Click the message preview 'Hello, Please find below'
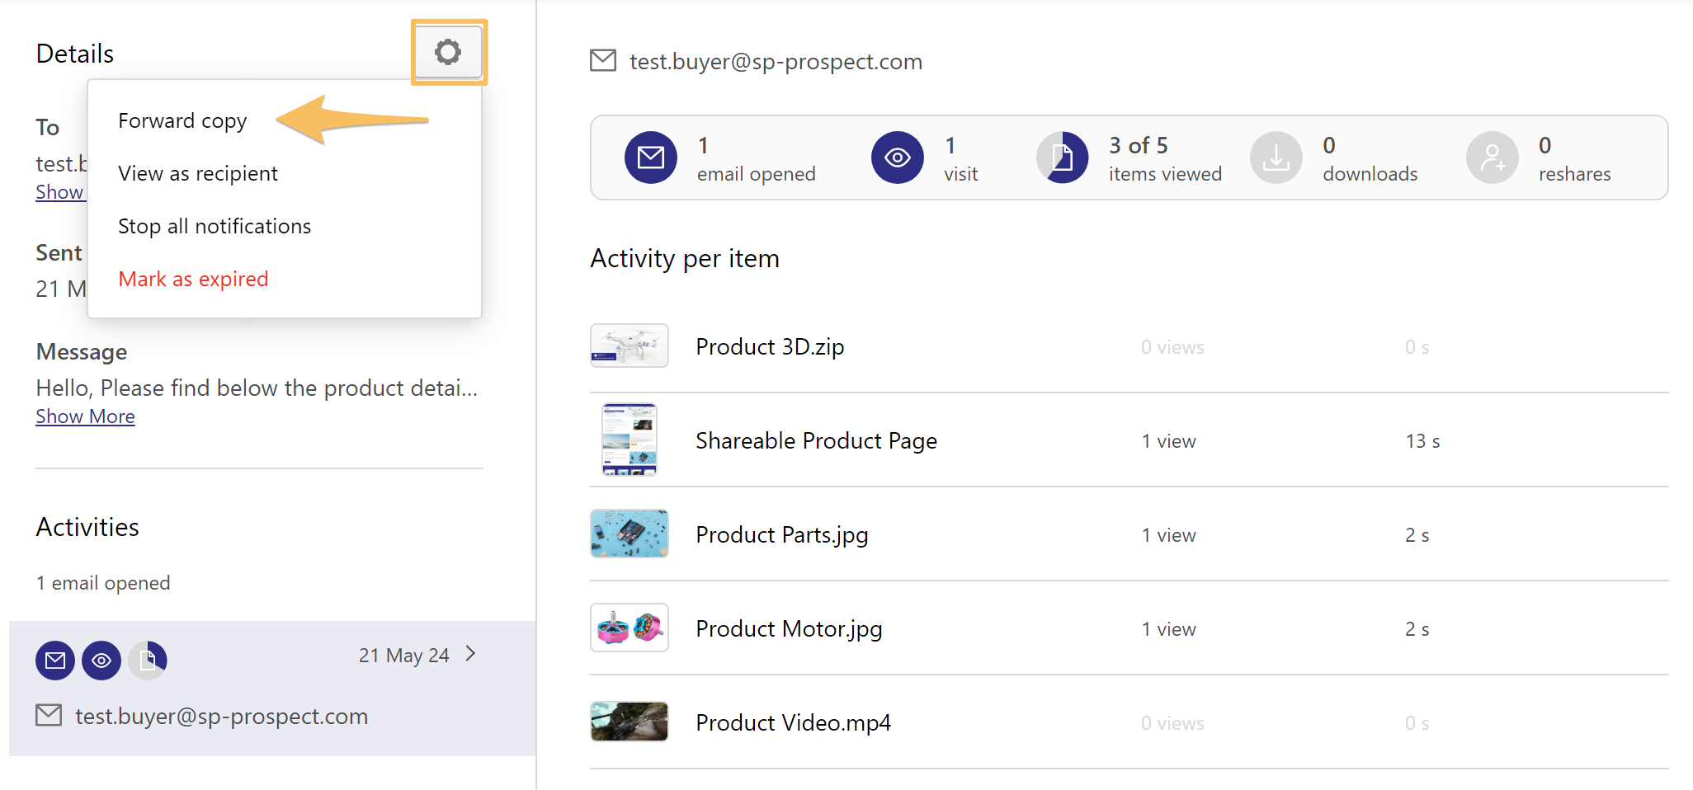 pyautogui.click(x=257, y=388)
